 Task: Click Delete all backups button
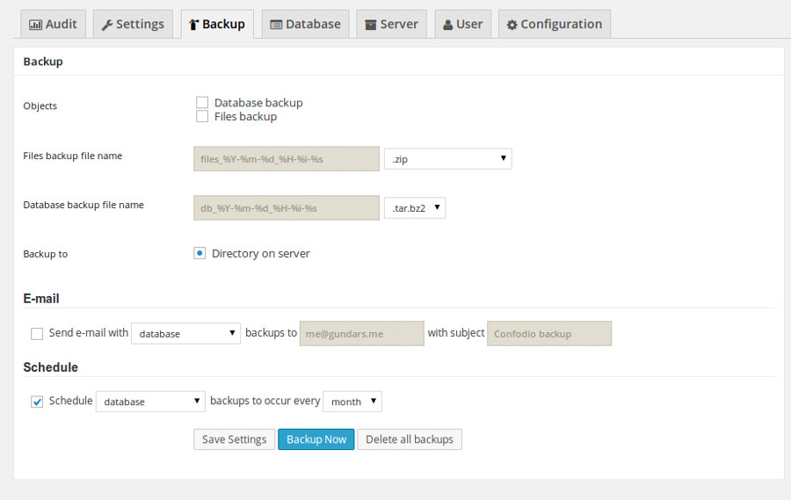[410, 439]
